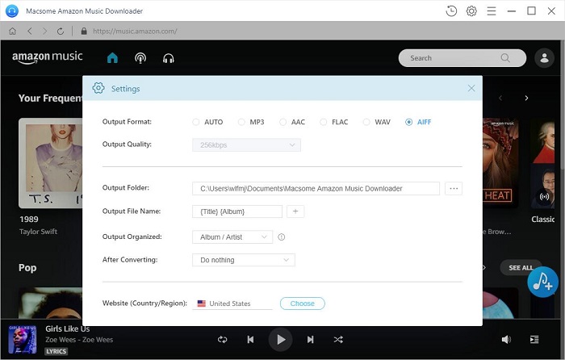Open settings gear in title bar
565x360 pixels.
pos(471,11)
